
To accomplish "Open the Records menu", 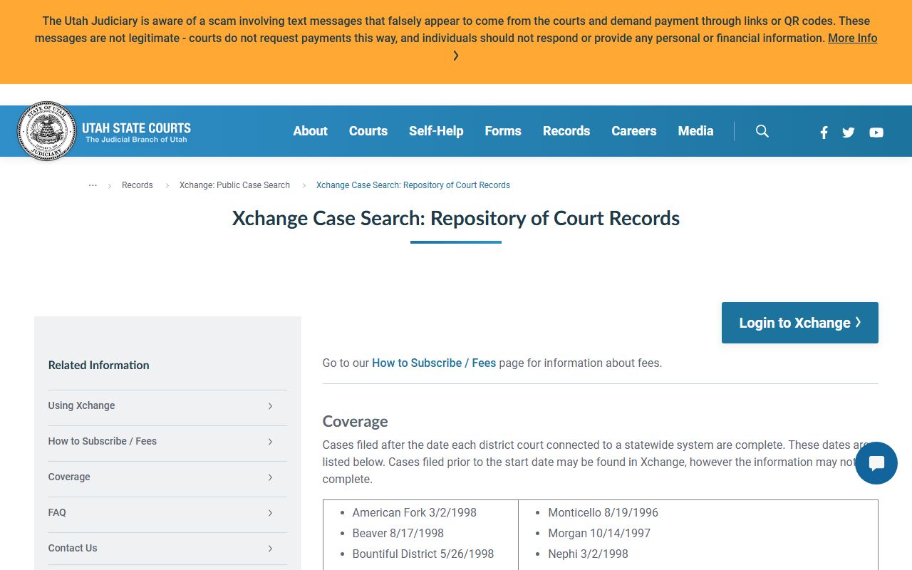I will click(566, 131).
